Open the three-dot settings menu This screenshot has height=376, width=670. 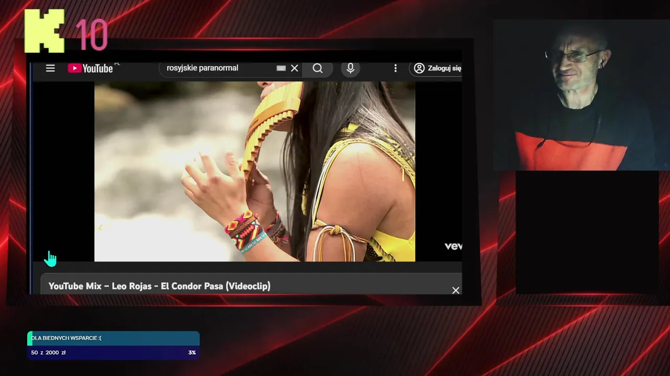395,68
